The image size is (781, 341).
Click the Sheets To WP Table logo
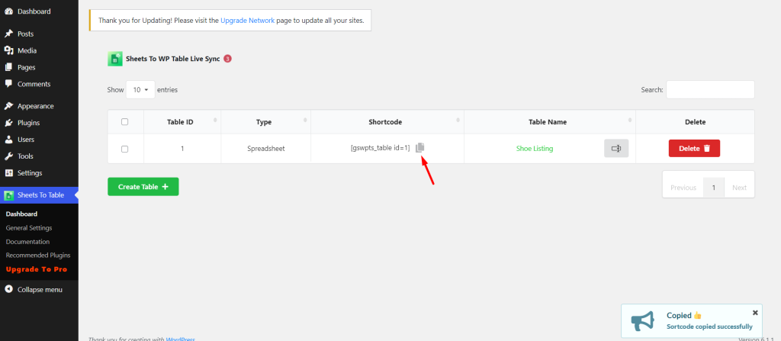point(115,59)
